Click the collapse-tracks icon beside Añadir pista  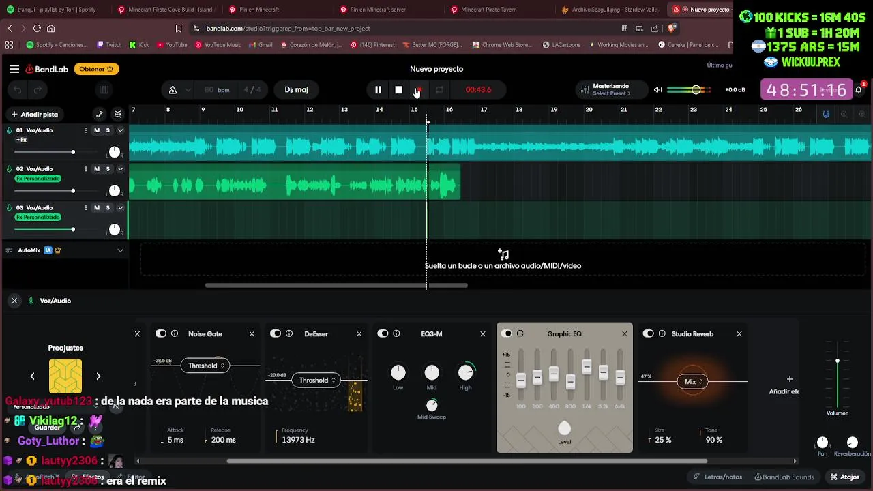coord(118,115)
